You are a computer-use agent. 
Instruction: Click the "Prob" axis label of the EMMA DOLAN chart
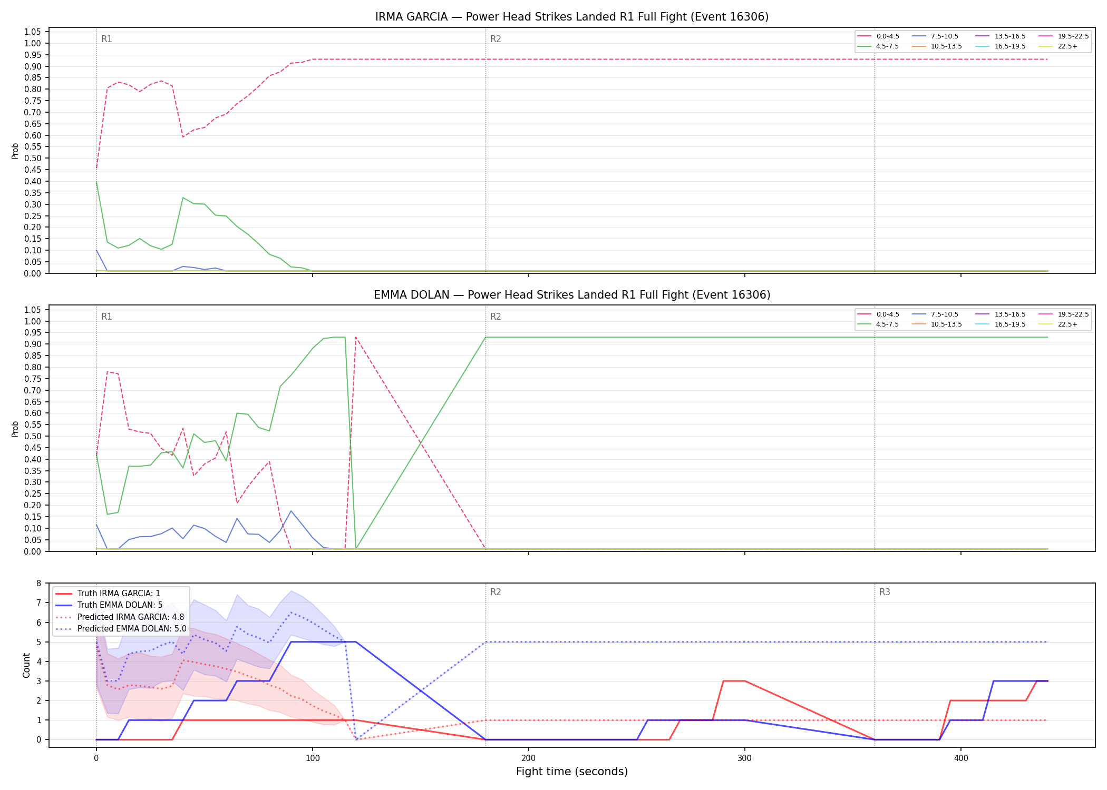(x=15, y=429)
